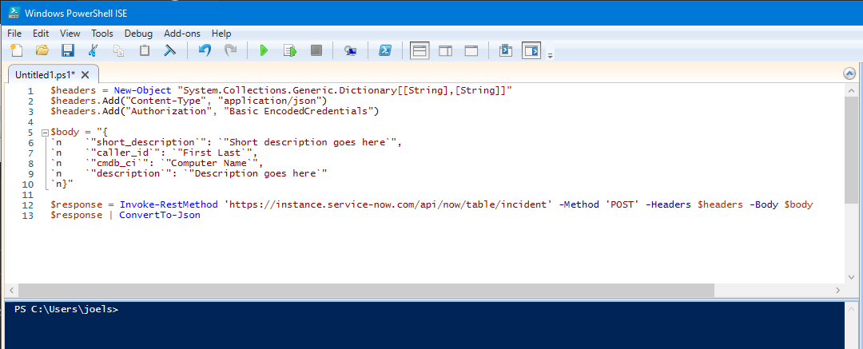Click "Description goes here" on line 9
Screen dimensions: 863x349
point(255,174)
